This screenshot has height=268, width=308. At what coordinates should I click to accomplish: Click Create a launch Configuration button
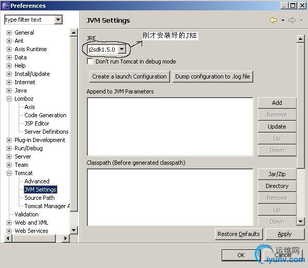tap(129, 76)
